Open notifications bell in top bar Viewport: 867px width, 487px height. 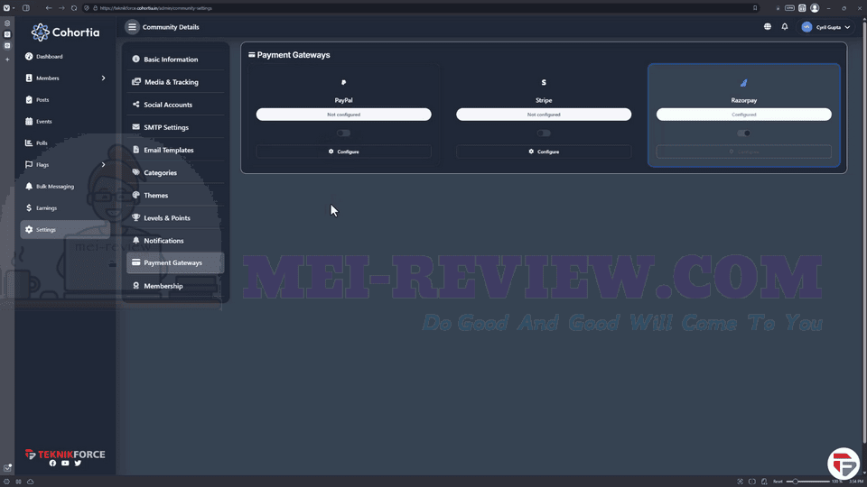click(785, 26)
